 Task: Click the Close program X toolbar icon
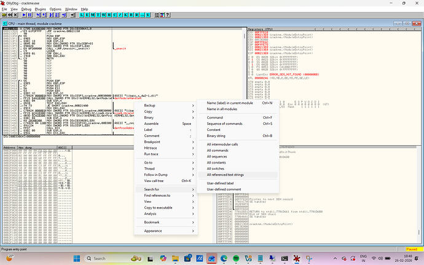[15, 15]
